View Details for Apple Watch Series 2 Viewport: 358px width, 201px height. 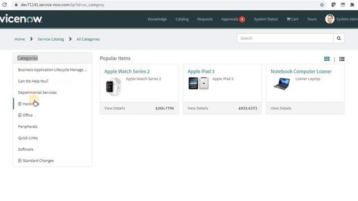(x=115, y=108)
